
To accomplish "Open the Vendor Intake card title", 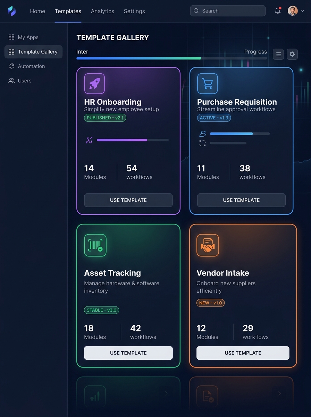I will tap(223, 273).
